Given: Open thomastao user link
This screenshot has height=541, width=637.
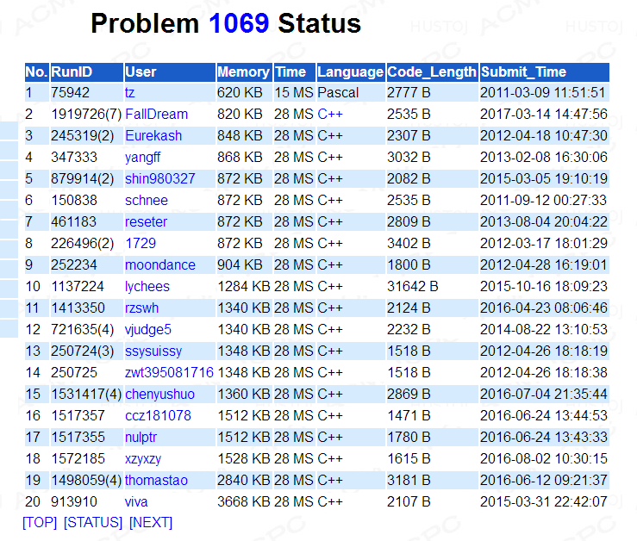Looking at the screenshot, I should [x=156, y=480].
